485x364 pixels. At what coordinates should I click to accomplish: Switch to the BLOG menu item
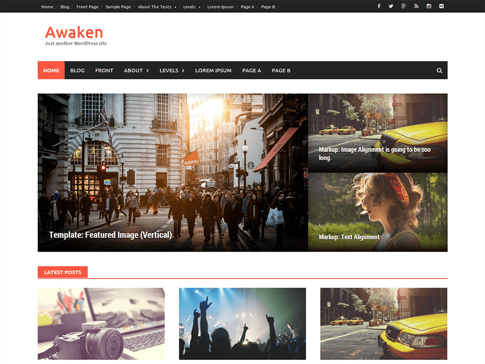click(77, 70)
